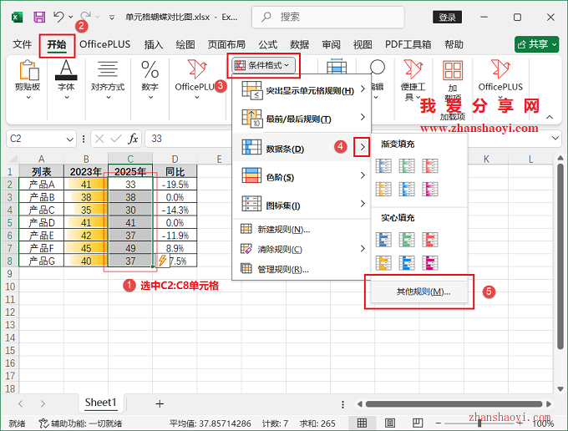Screen dimensions: 568x431
Task: Add a new sheet with plus icon
Action: pos(160,403)
